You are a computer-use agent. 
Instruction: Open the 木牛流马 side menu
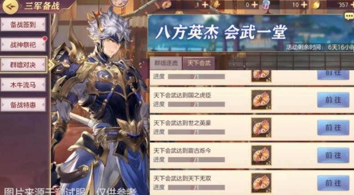point(23,85)
